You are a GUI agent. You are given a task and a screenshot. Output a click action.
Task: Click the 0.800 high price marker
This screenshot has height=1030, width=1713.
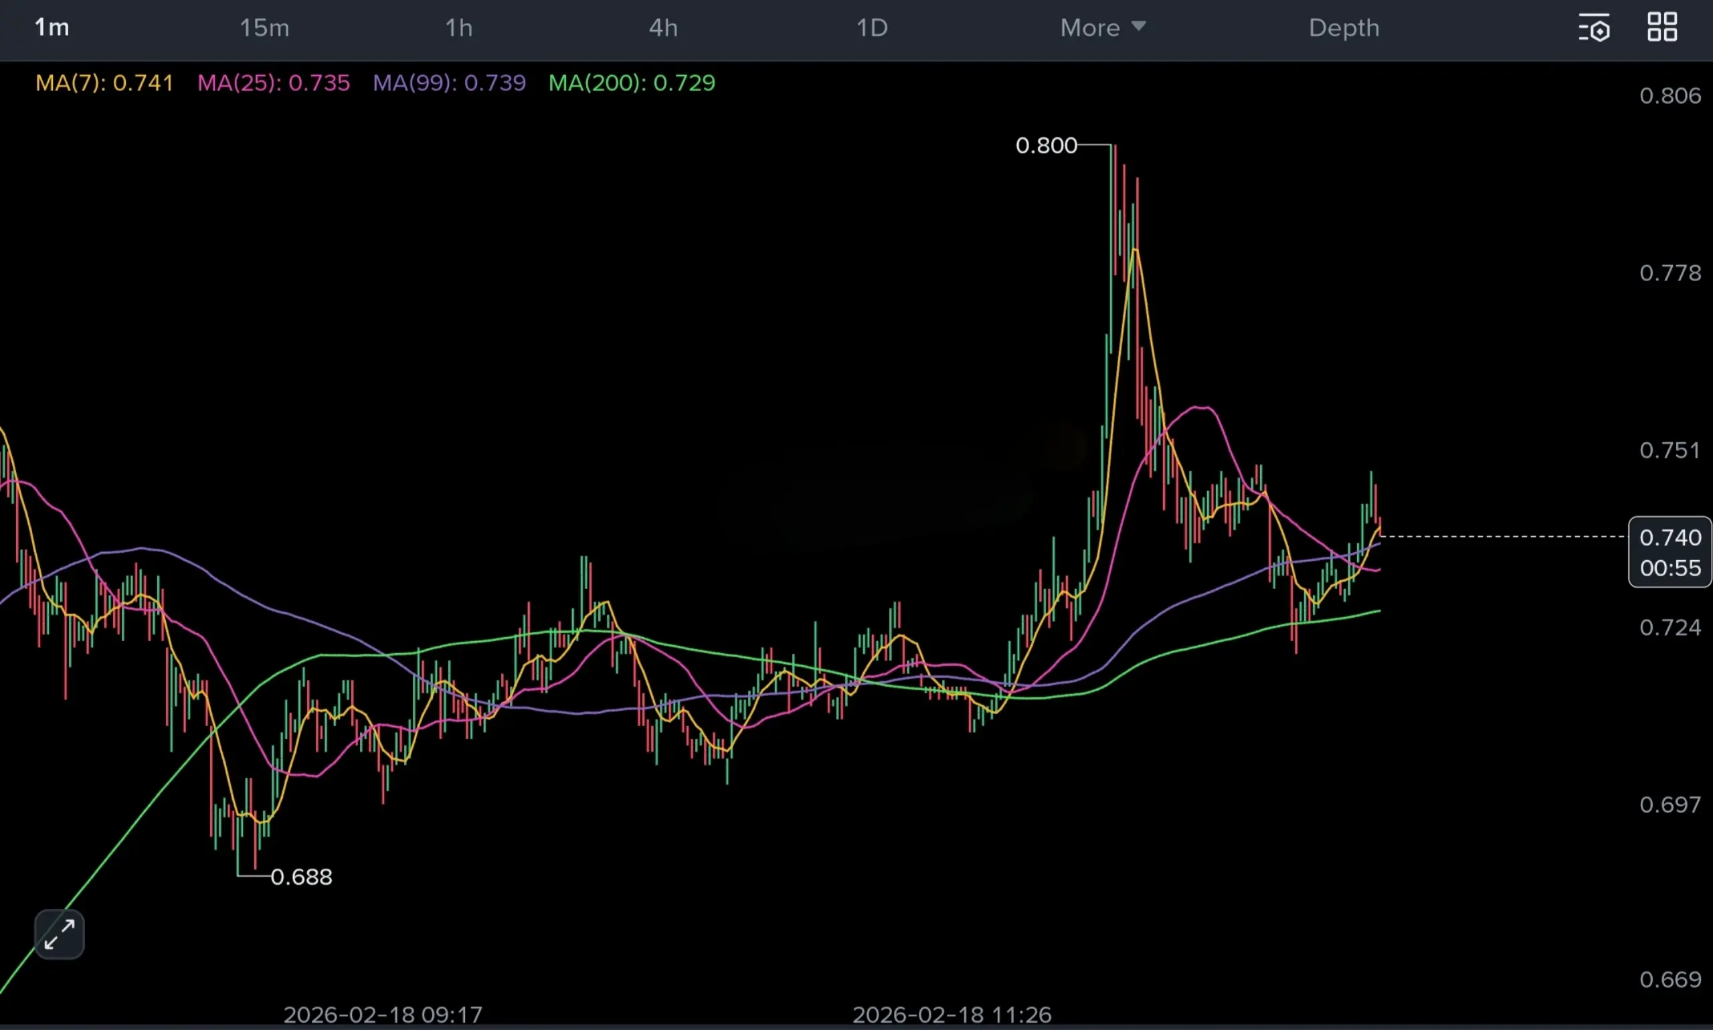tap(1046, 146)
